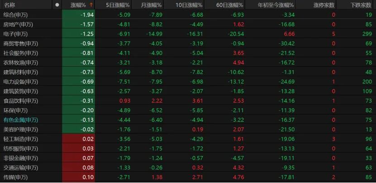The height and width of the screenshot is (183, 376).
Task: Click the 6.66 年初至今涨幅 value
Action: [289, 34]
